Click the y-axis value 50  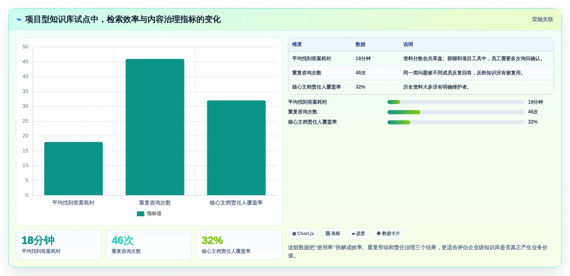click(25, 47)
